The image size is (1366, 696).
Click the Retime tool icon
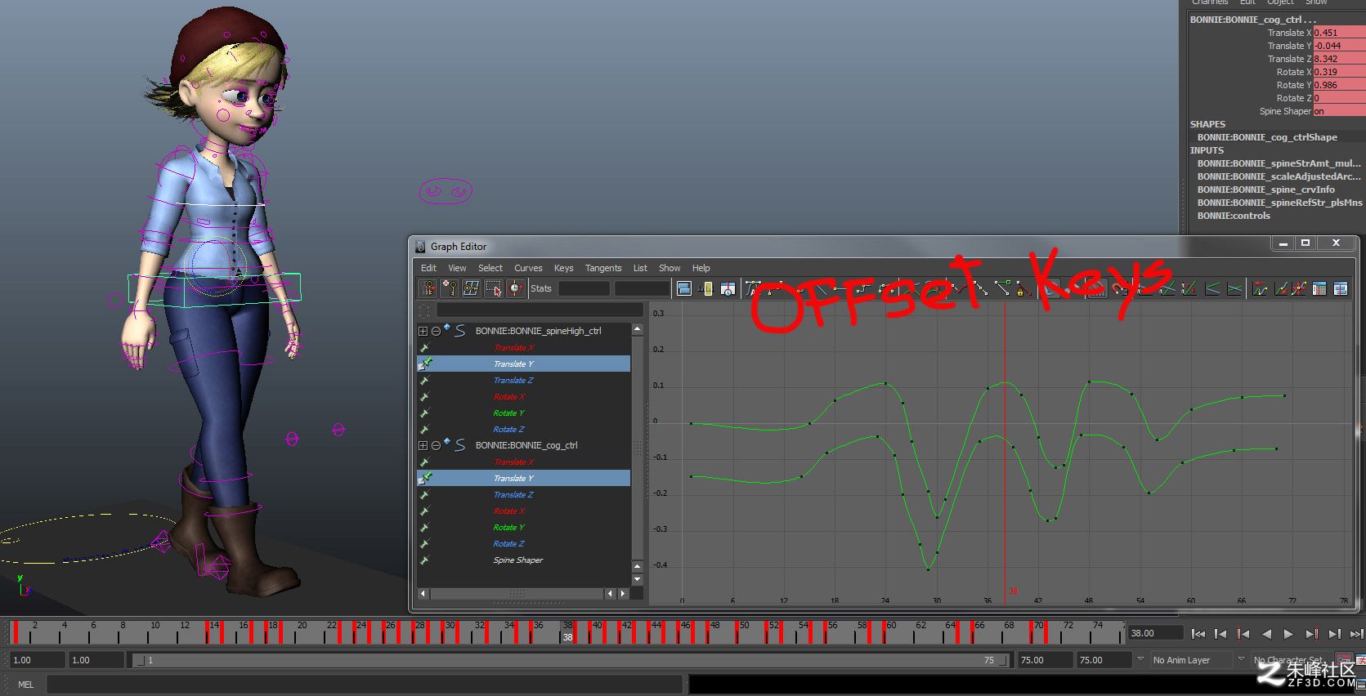click(x=515, y=288)
